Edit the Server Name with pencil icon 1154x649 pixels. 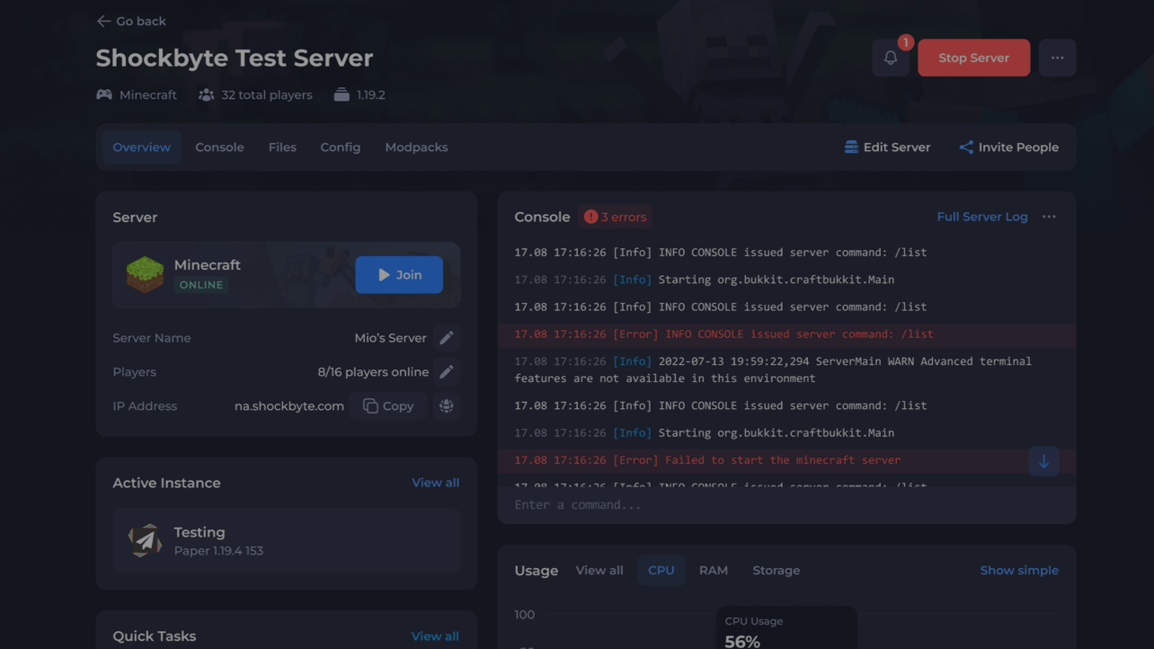pyautogui.click(x=446, y=338)
